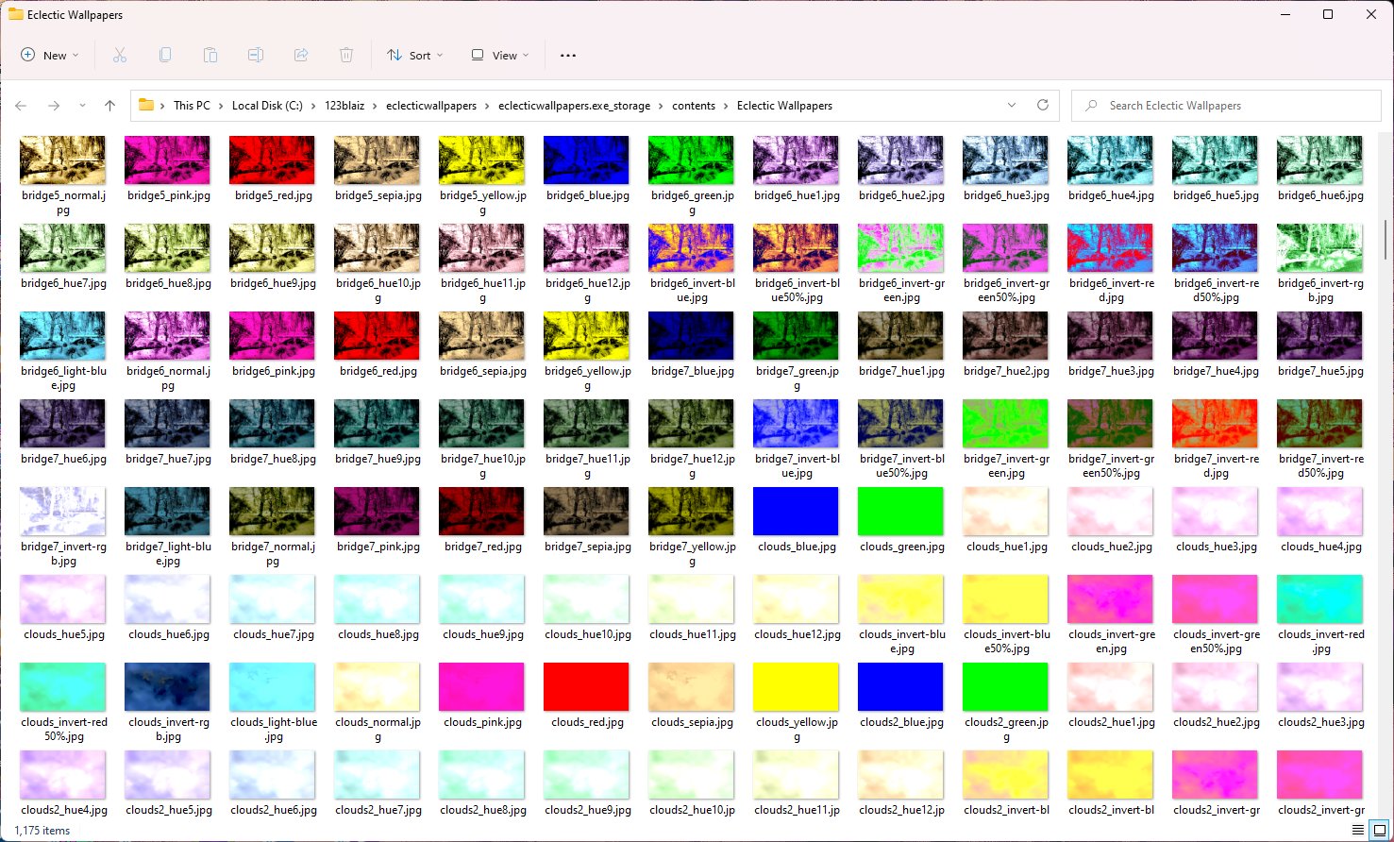Select clouds_invert-green.jpg thumbnail
The width and height of the screenshot is (1394, 842).
point(1111,599)
